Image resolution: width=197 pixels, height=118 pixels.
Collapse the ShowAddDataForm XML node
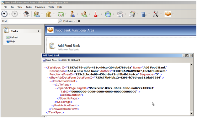pyautogui.click(x=47, y=78)
